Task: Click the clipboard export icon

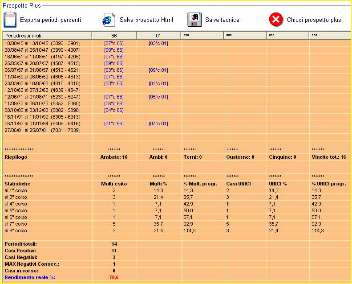Action: click(10, 20)
